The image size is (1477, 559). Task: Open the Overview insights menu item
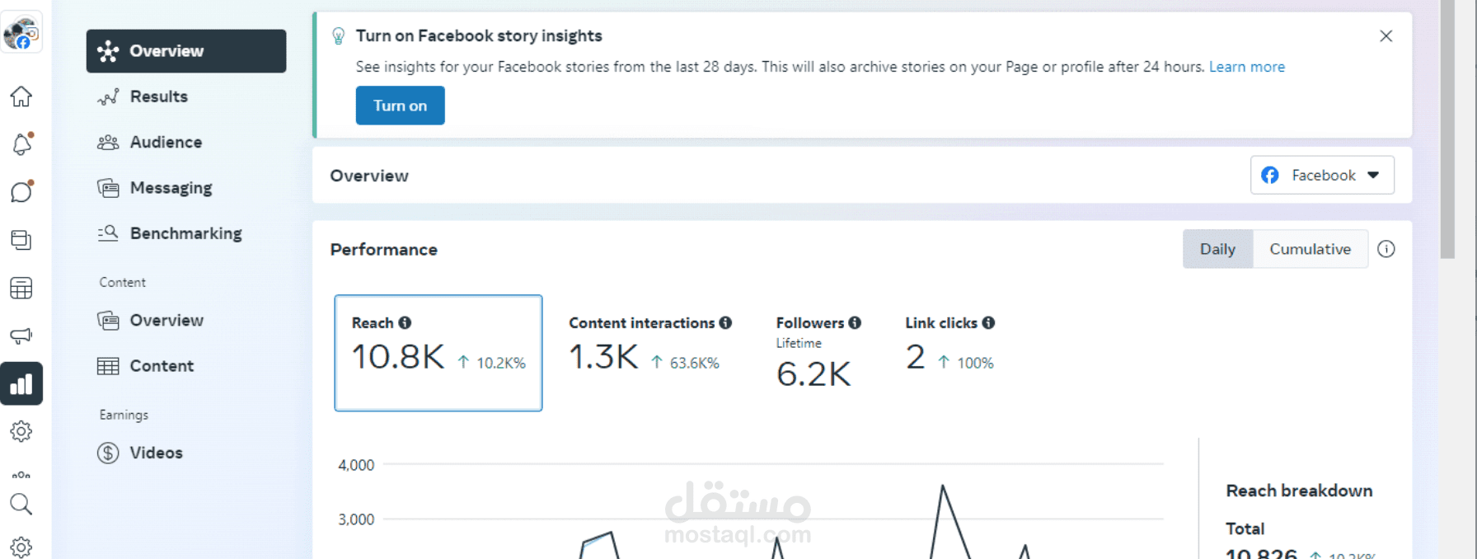click(x=186, y=51)
